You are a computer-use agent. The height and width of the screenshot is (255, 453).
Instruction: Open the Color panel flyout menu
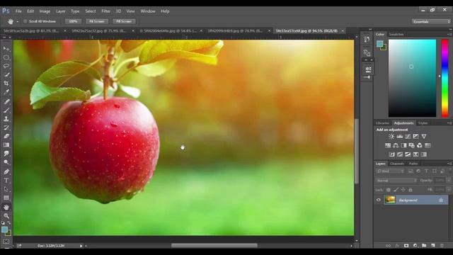(x=449, y=35)
